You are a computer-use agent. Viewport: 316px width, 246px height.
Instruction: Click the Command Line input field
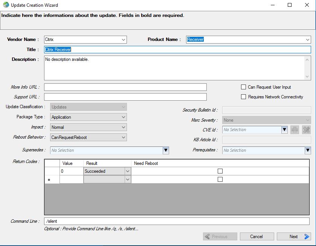coord(177,221)
